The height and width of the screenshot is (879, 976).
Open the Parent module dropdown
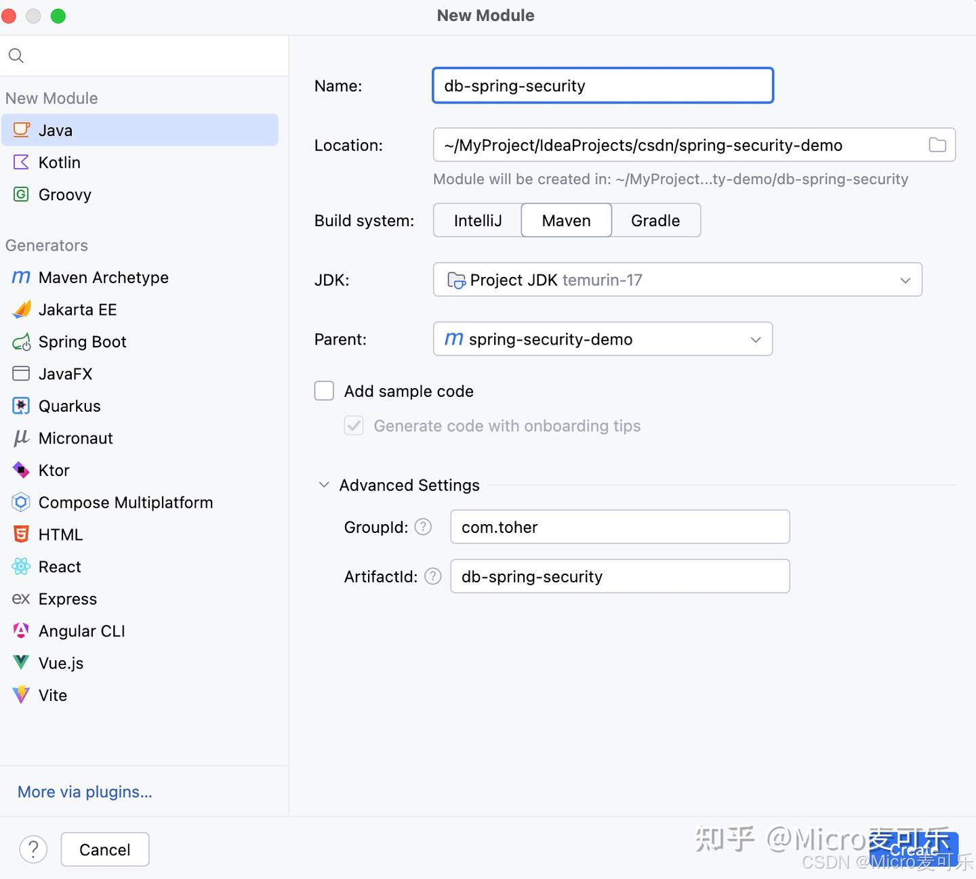click(x=603, y=339)
